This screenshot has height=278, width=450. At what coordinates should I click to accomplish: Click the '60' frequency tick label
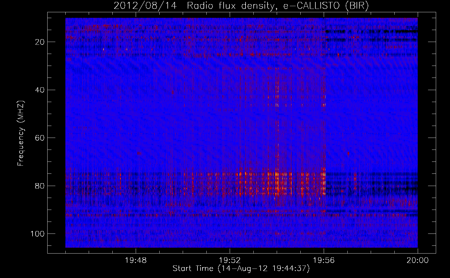pyautogui.click(x=39, y=138)
